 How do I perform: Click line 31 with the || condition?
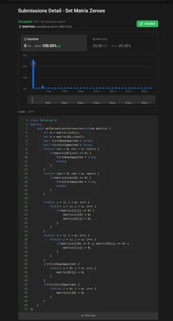click(x=93, y=244)
